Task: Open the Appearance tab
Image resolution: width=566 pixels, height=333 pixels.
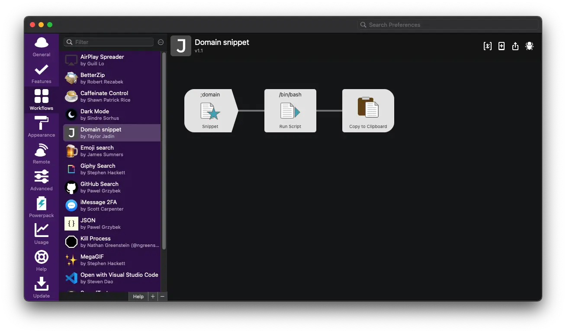Action: point(42,127)
